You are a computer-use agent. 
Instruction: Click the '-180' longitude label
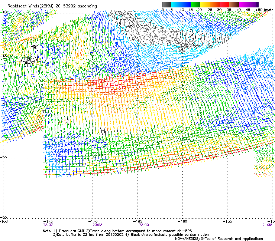pyautogui.click(x=4, y=221)
